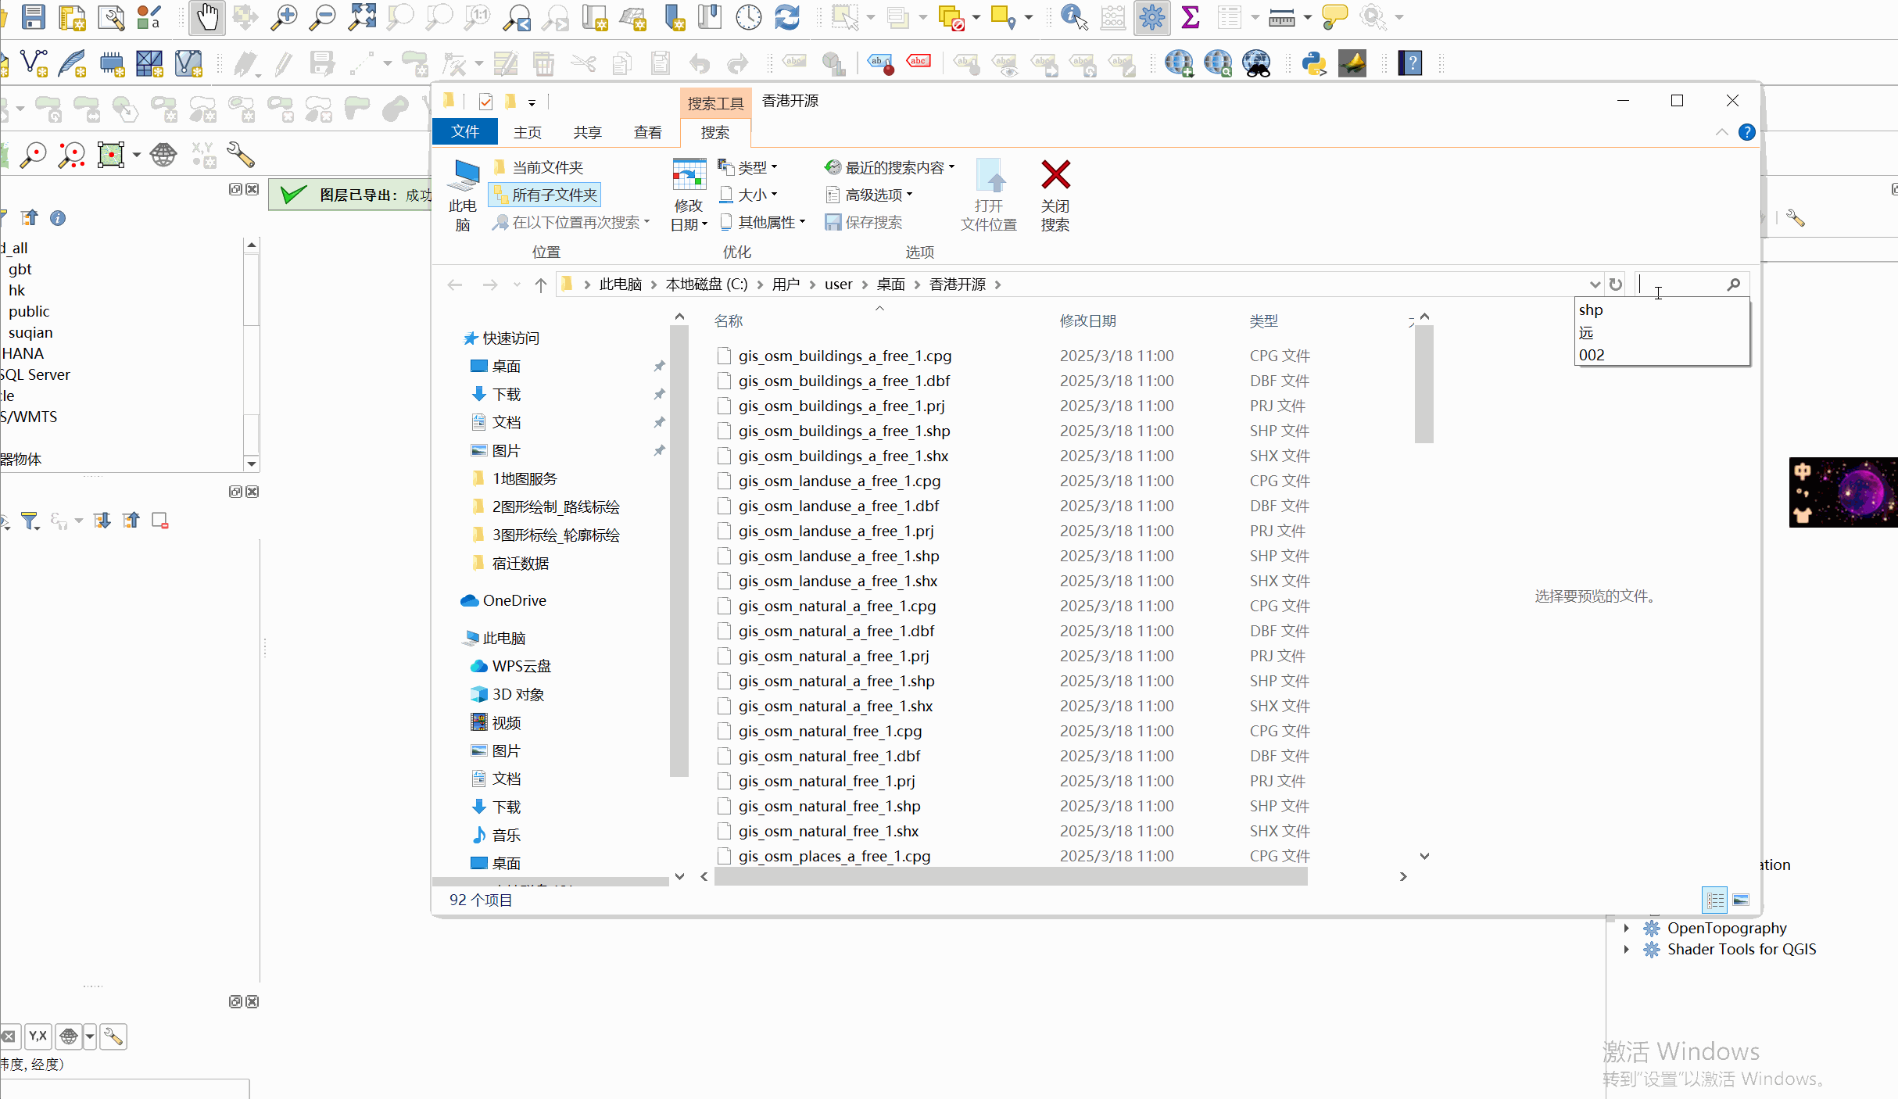
Task: Expand OpenTopography in the browser panel
Action: click(1627, 928)
